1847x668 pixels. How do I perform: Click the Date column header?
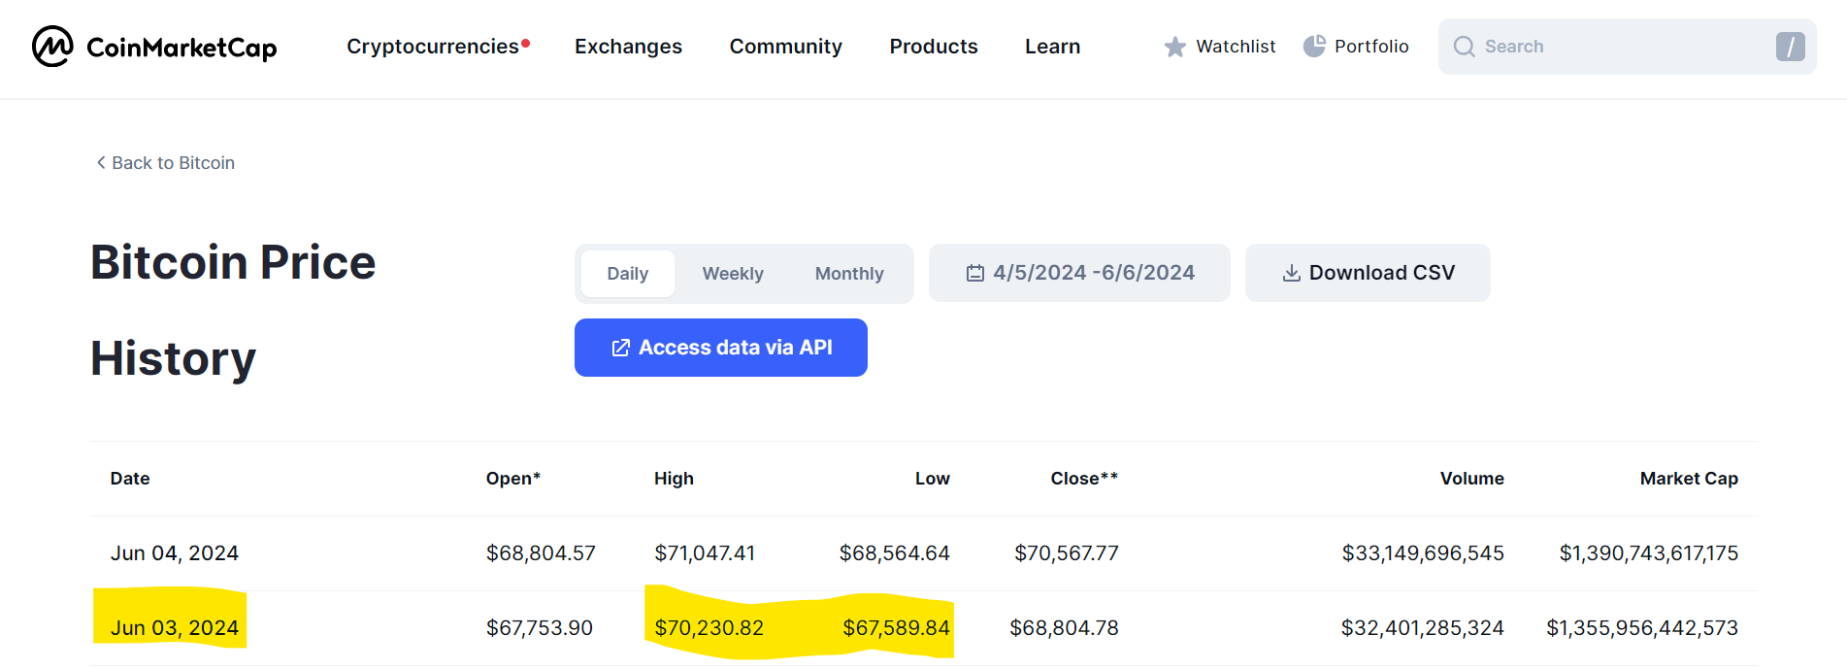click(130, 479)
